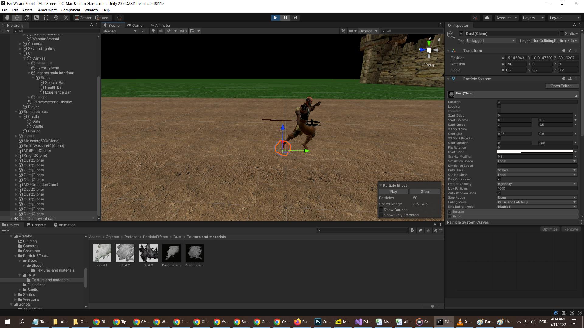This screenshot has width=584, height=328.
Task: Open the GameObject menu
Action: point(46,10)
